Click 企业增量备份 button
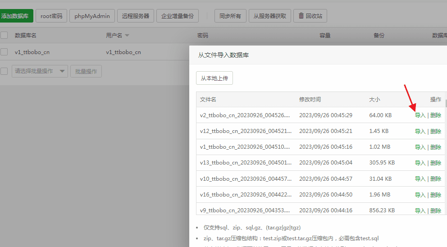Image resolution: width=447 pixels, height=247 pixels. pyautogui.click(x=178, y=16)
